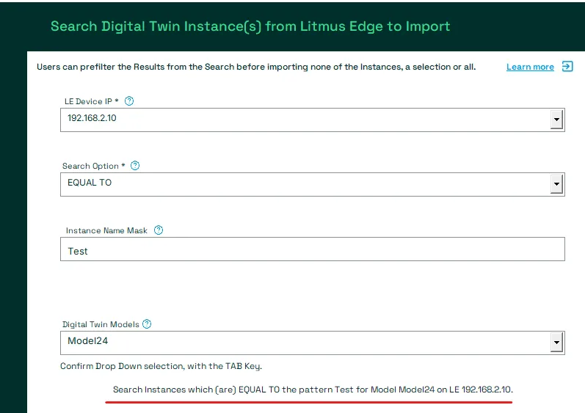Open the Digital Twin Models dropdown arrow

[x=556, y=343]
